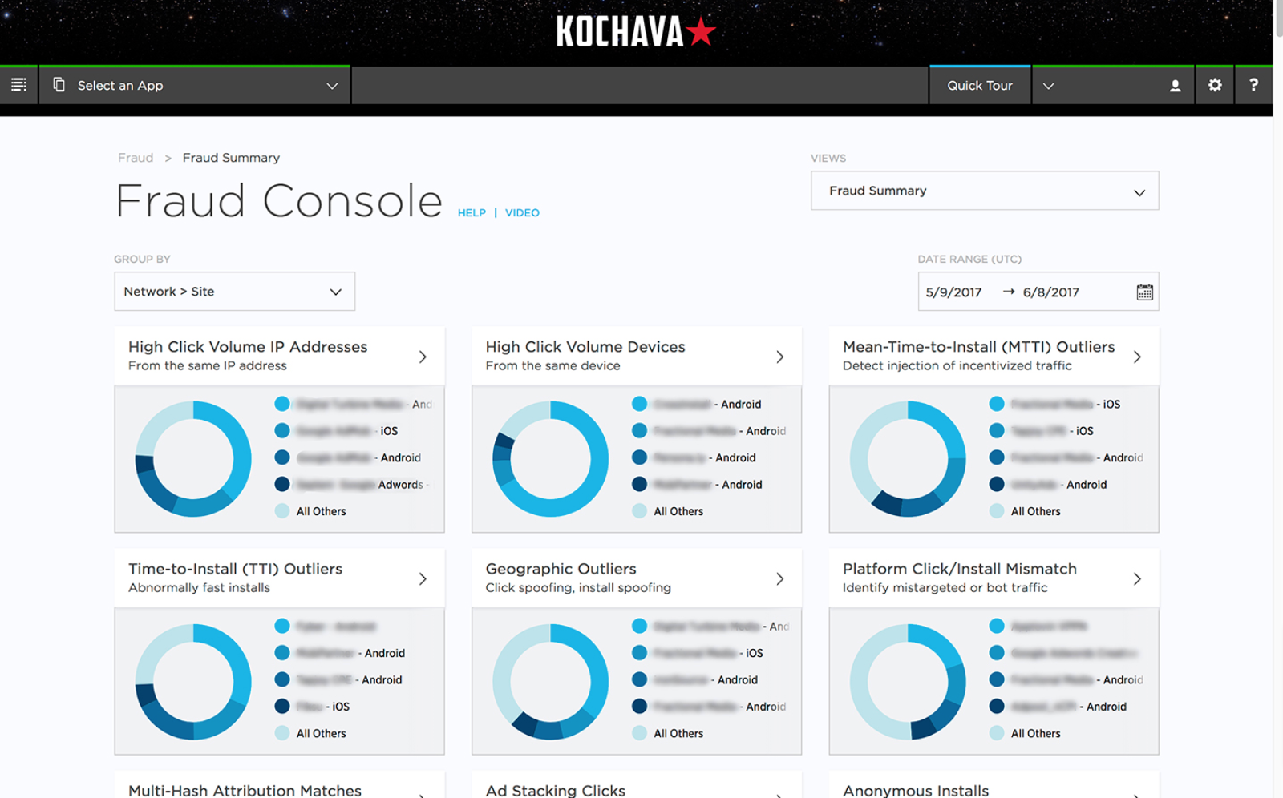Viewport: 1283px width, 798px height.
Task: Click the copy icon beside Select an App
Action: 59,85
